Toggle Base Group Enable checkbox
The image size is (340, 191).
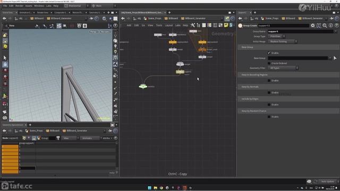click(x=269, y=53)
